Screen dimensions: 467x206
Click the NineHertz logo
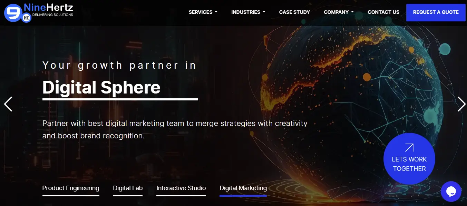point(39,12)
